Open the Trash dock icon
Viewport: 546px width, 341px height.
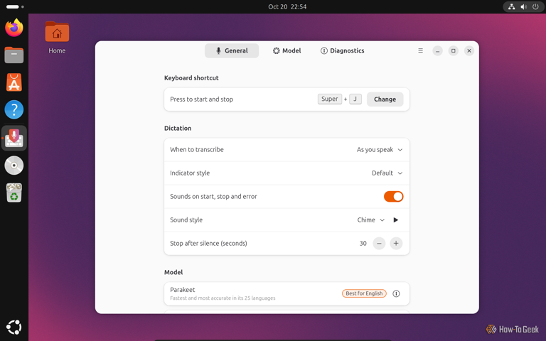point(14,193)
